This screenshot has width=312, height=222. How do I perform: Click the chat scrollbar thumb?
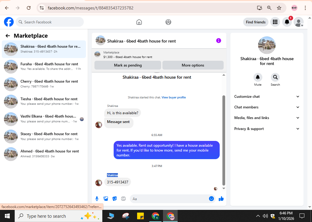(224, 141)
